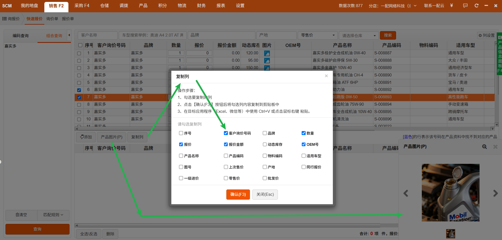Enable the 品牌 column checkbox

point(265,133)
